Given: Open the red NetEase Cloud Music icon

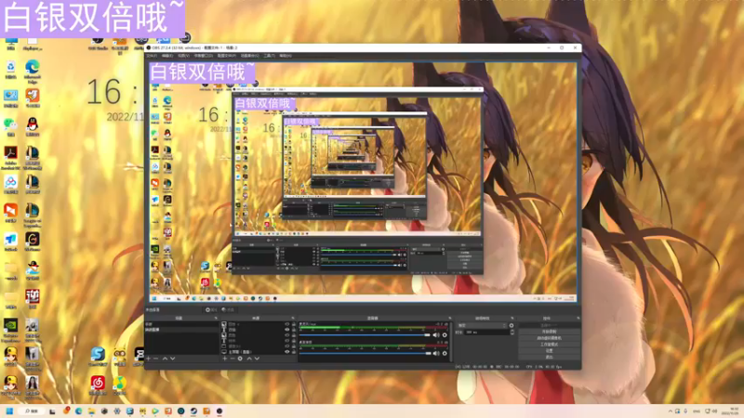Looking at the screenshot, I should pyautogui.click(x=98, y=385).
